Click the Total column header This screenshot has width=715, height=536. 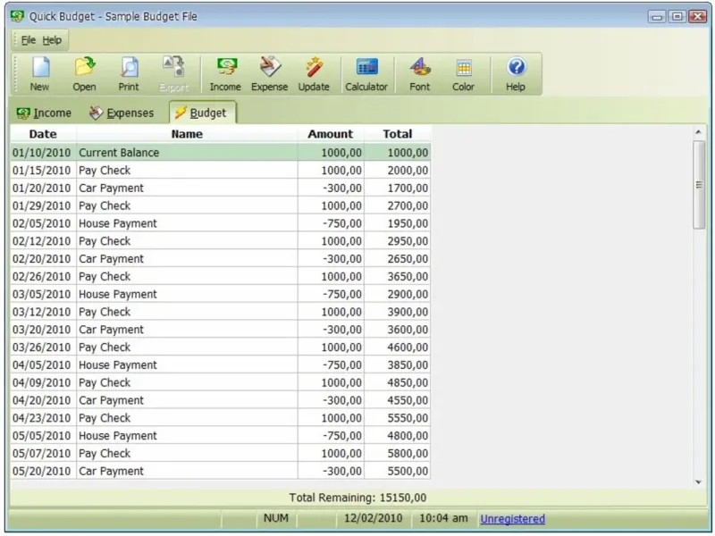397,134
